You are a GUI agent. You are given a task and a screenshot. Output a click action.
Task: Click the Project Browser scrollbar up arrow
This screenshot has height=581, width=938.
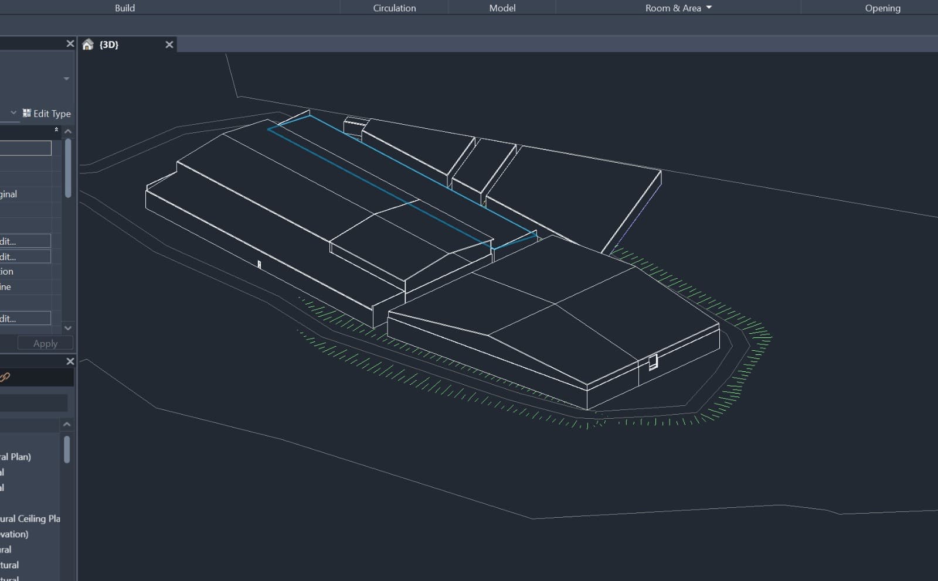point(67,424)
